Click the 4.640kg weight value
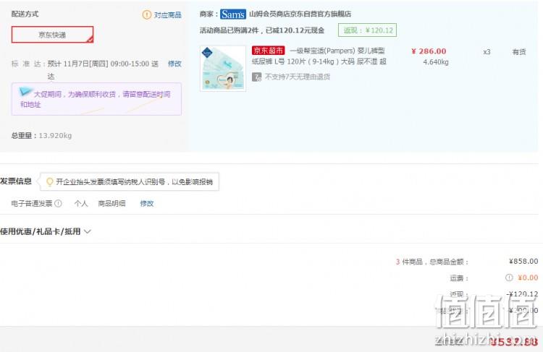 point(436,62)
